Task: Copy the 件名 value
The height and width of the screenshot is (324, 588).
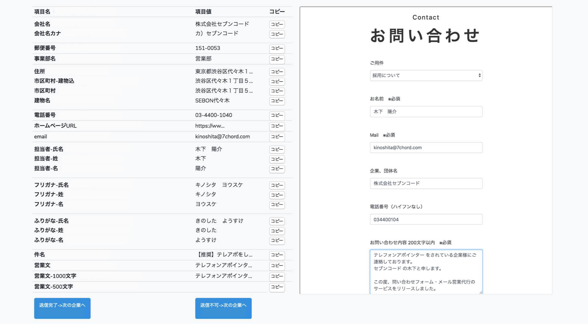Action: 277,255
